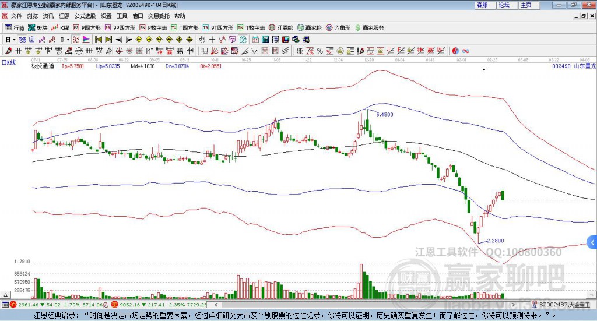This screenshot has width=597, height=321.
Task: Open the 六角形 hexagon tool
Action: 338,28
